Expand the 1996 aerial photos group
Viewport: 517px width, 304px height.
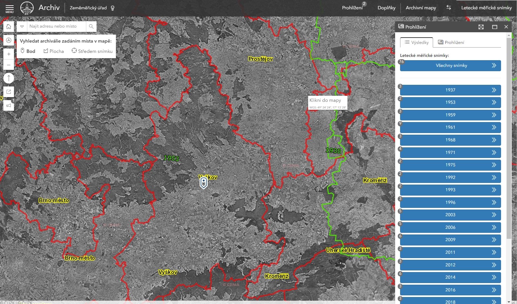(x=450, y=203)
